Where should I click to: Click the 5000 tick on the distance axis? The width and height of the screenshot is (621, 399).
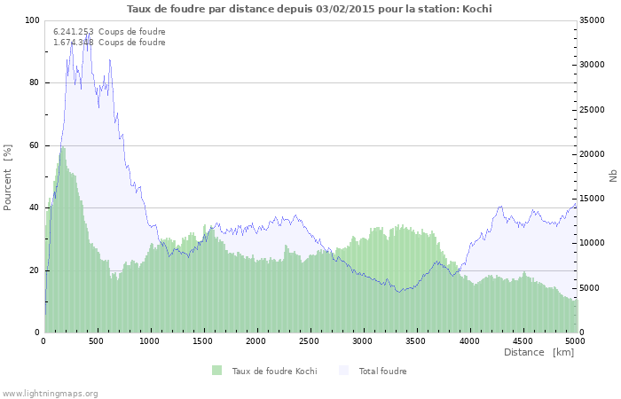574,340
